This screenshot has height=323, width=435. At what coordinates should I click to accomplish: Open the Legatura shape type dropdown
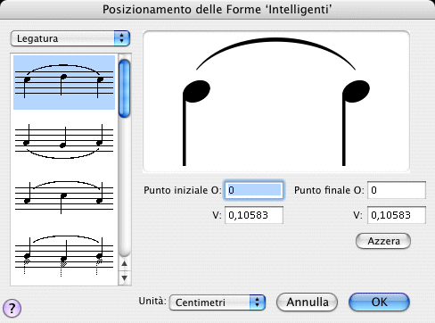[70, 38]
